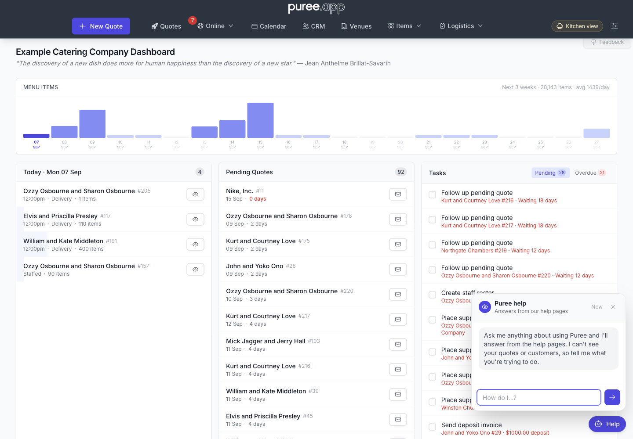Email the Nike, Inc. #11 quote

(x=398, y=194)
